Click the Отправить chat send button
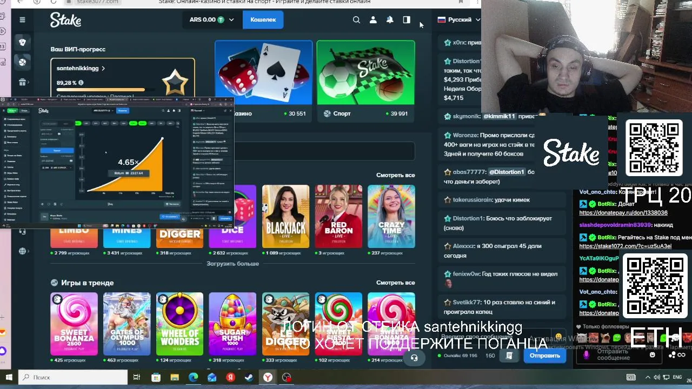Image resolution: width=692 pixels, height=389 pixels. click(544, 356)
